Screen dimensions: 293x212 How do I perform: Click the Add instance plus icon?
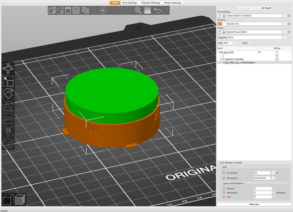pyautogui.click(x=103, y=11)
